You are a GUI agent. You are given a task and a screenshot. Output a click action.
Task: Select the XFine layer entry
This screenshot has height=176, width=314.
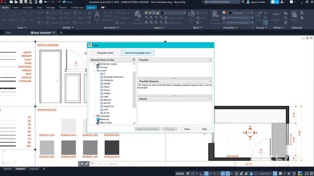tap(106, 113)
